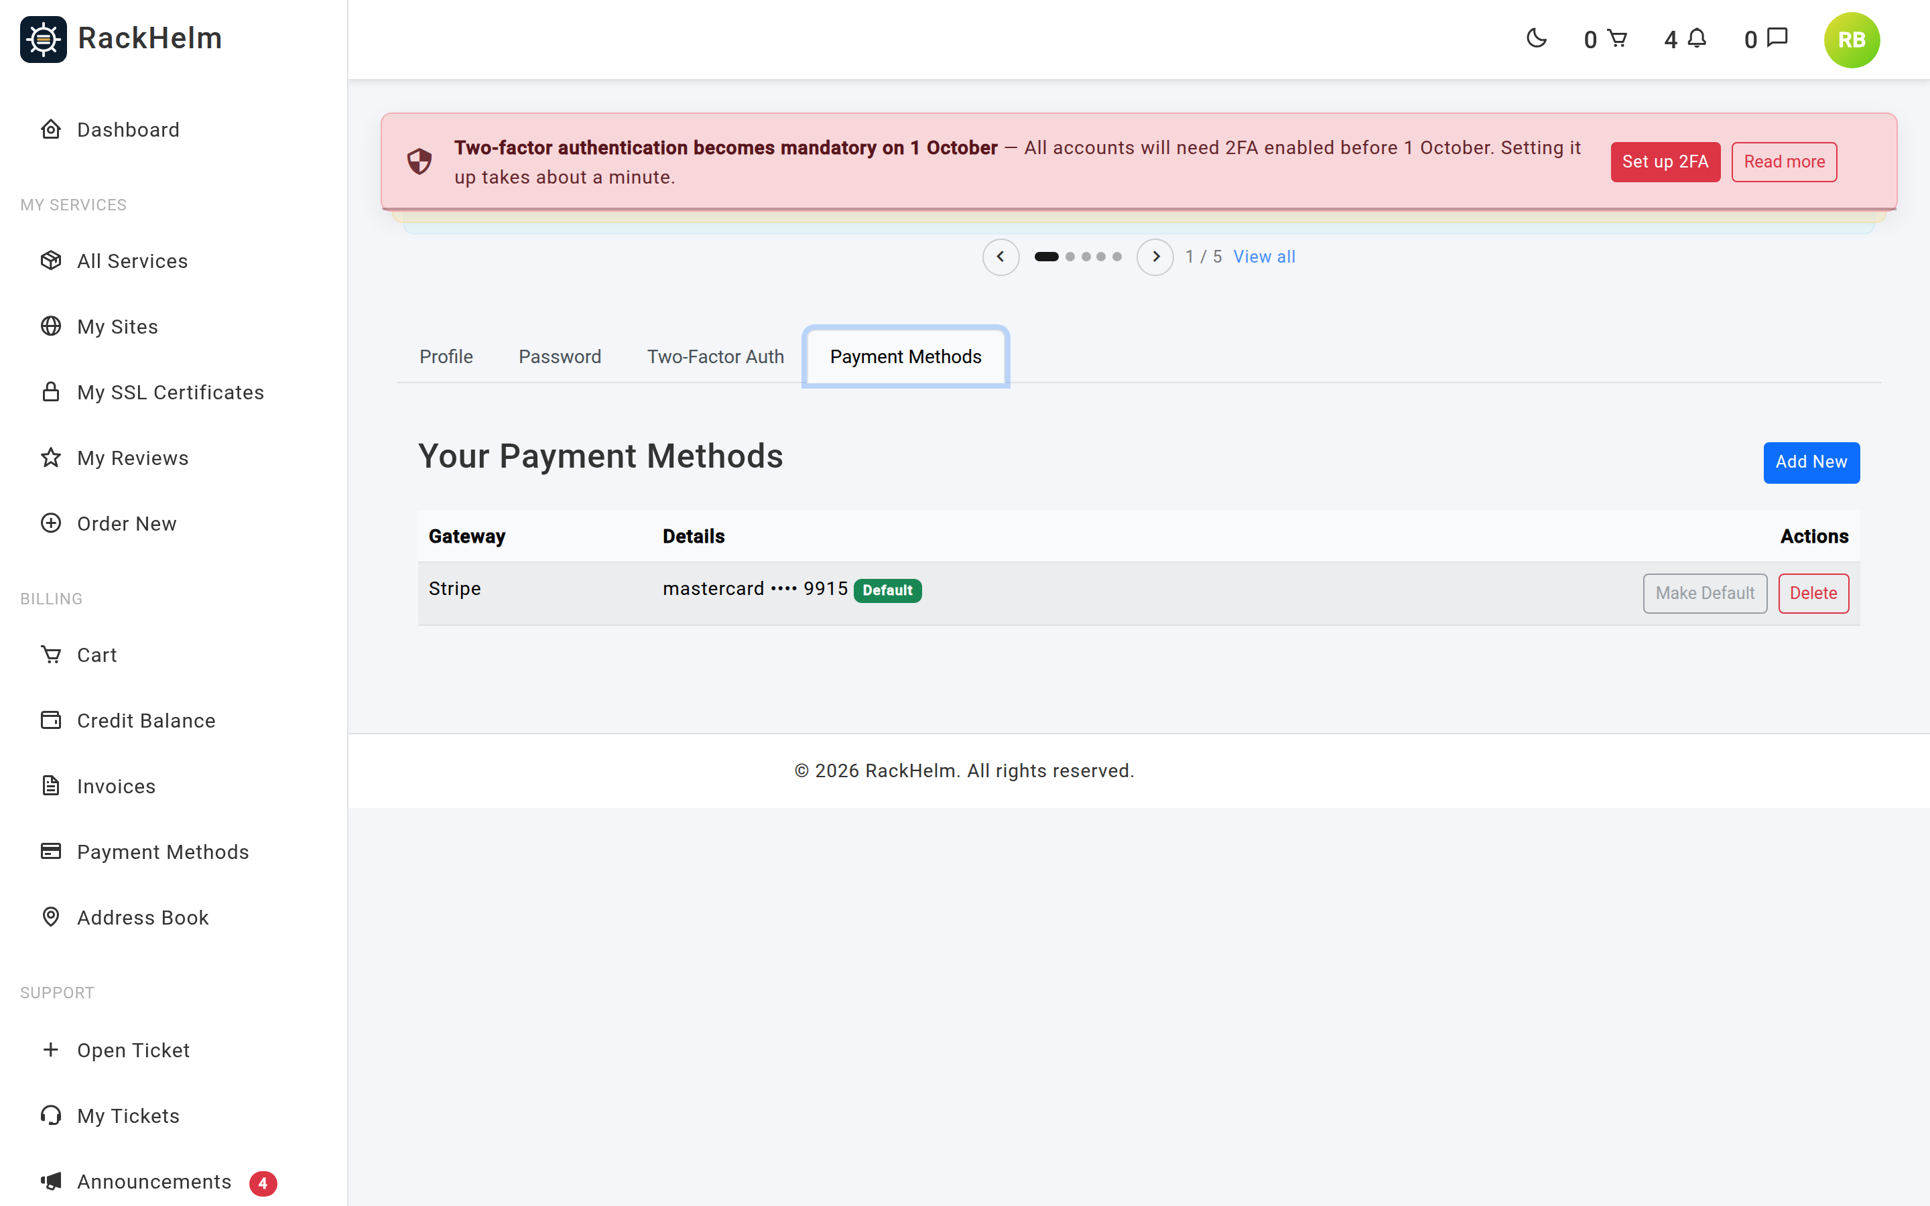The width and height of the screenshot is (1930, 1206).
Task: Toggle dark mode moon icon
Action: (1536, 38)
